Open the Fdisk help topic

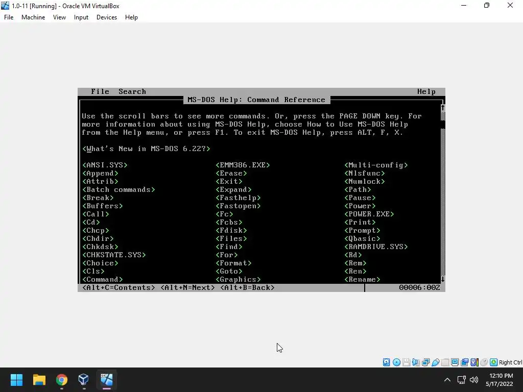[231, 230]
